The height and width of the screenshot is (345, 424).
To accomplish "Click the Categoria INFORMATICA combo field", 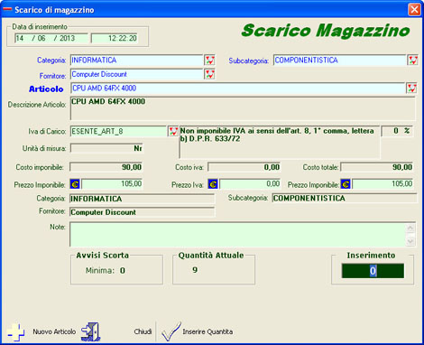I will [x=137, y=61].
